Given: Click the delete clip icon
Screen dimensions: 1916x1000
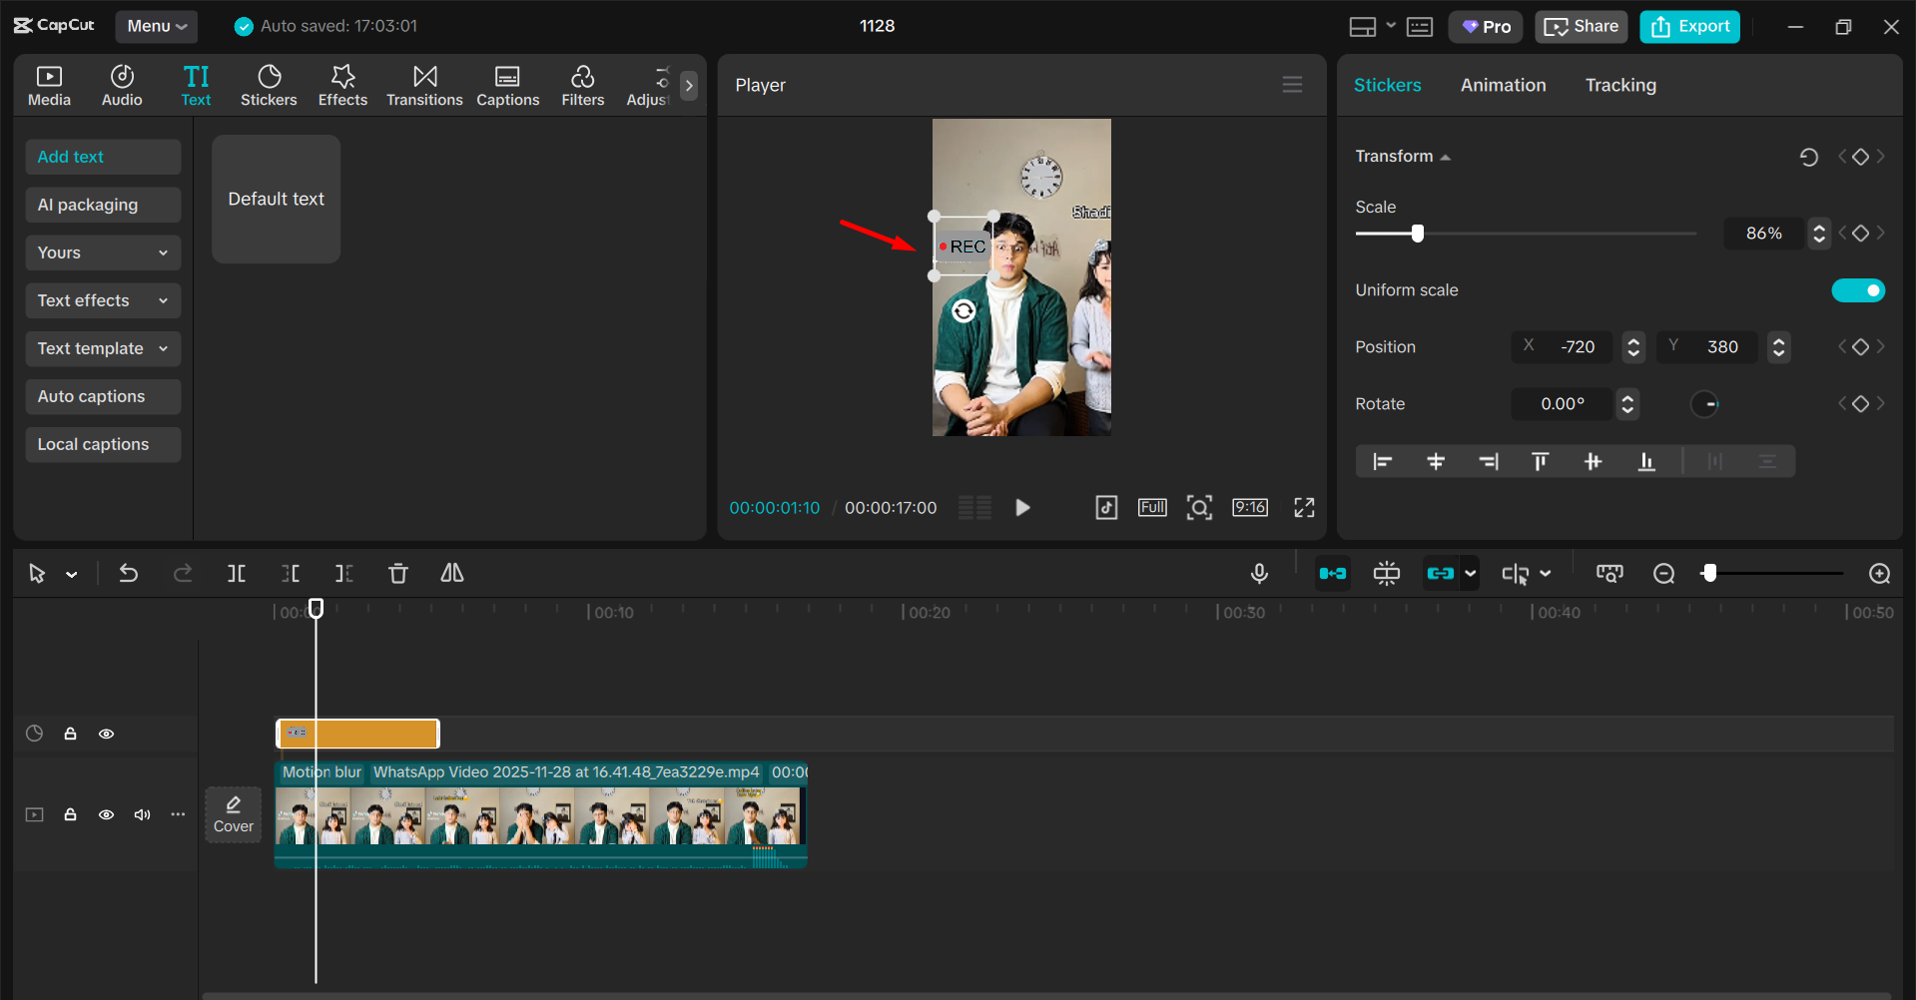Looking at the screenshot, I should click(397, 573).
